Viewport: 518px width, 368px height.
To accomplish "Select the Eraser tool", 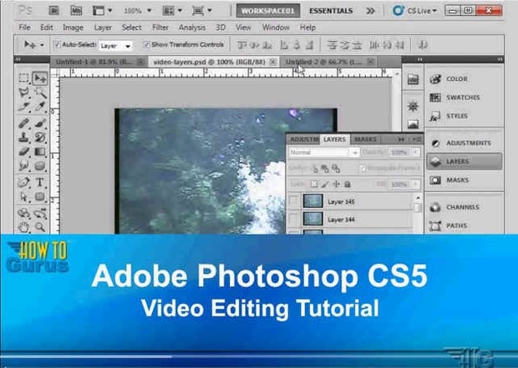I will point(23,152).
